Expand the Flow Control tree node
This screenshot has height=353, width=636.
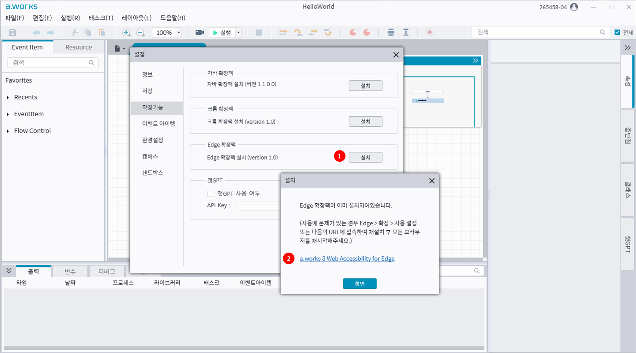pos(8,131)
